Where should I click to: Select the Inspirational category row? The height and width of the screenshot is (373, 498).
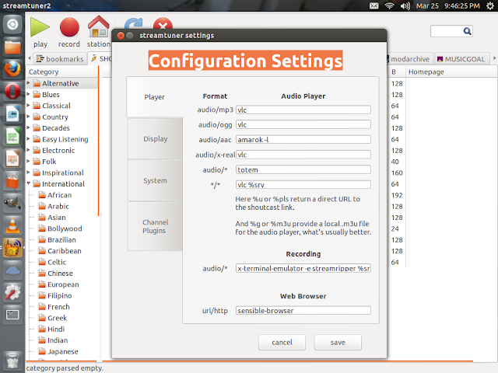[x=62, y=173]
